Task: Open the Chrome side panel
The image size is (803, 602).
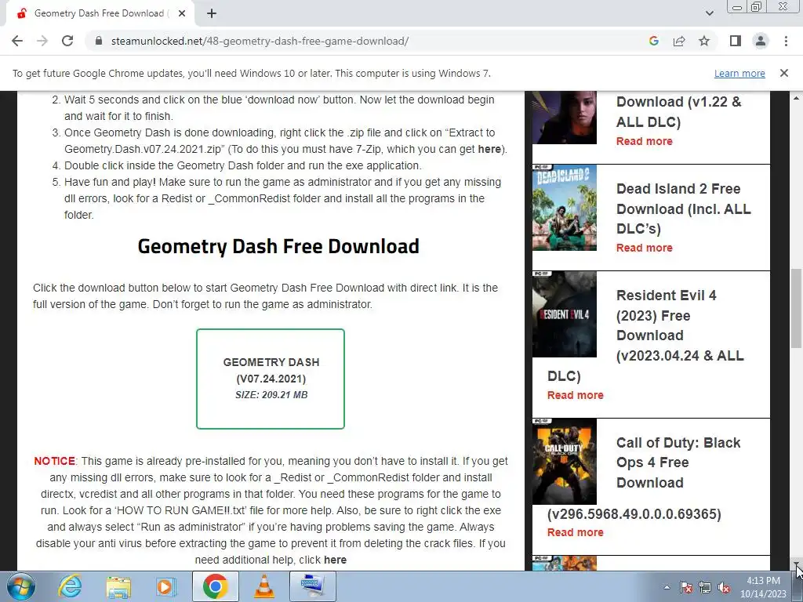Action: tap(736, 41)
